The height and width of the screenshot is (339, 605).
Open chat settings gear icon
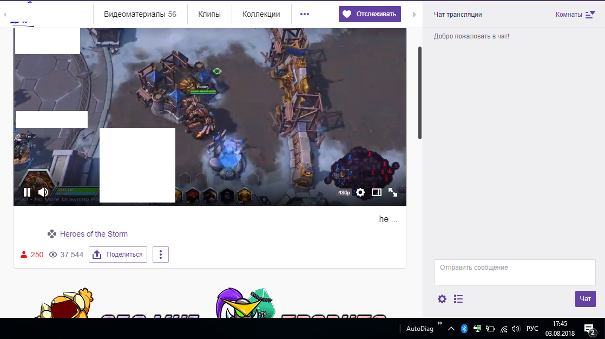point(442,299)
